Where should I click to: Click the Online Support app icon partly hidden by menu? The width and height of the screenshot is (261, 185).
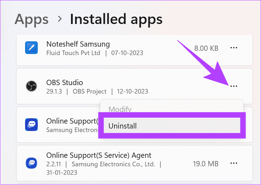[31, 125]
